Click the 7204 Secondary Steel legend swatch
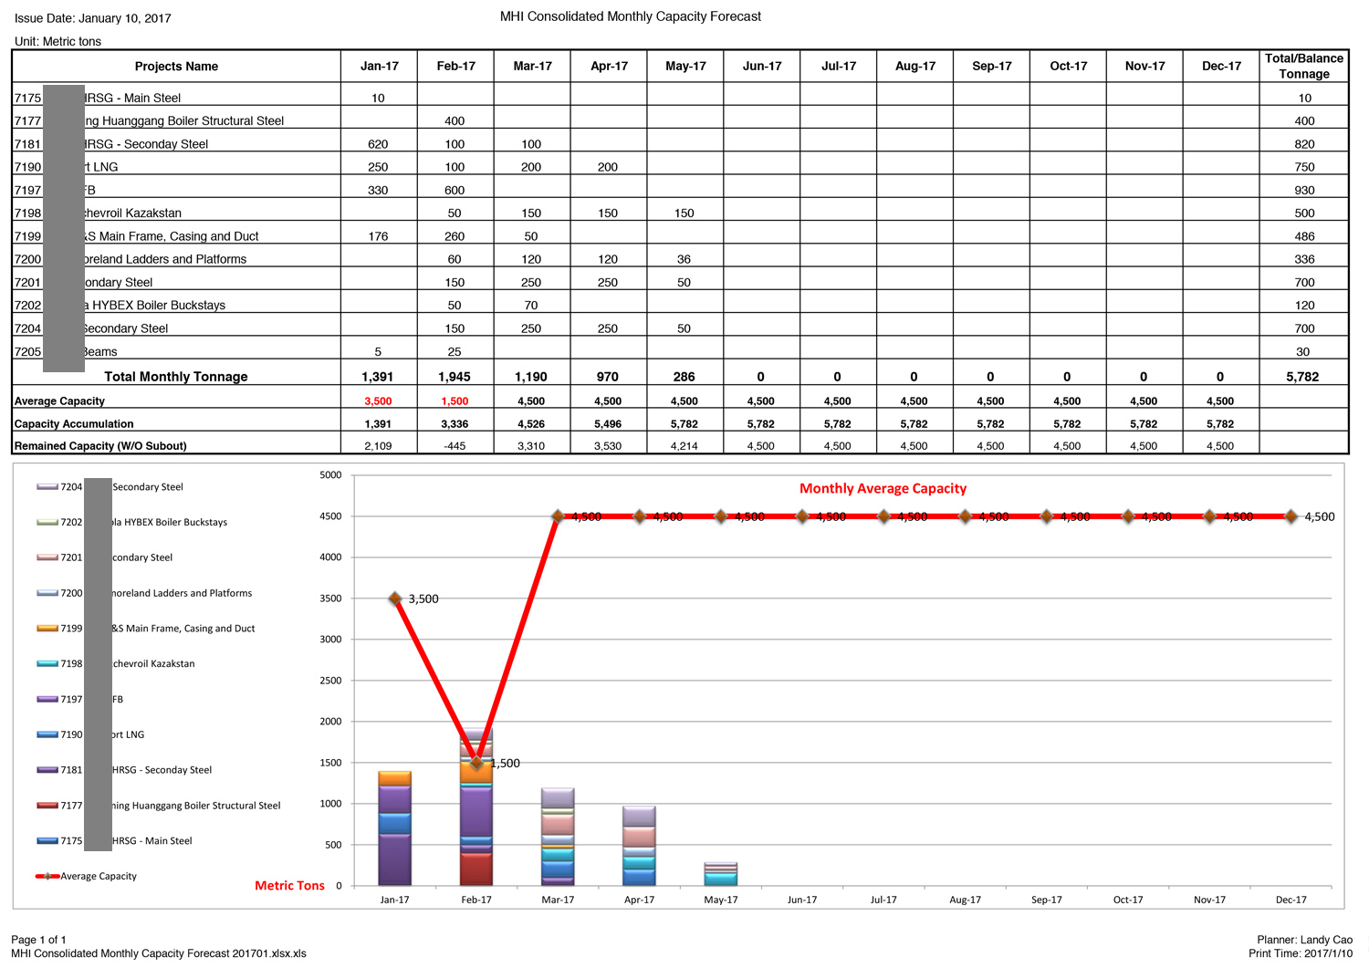1369x968 pixels. [x=47, y=487]
